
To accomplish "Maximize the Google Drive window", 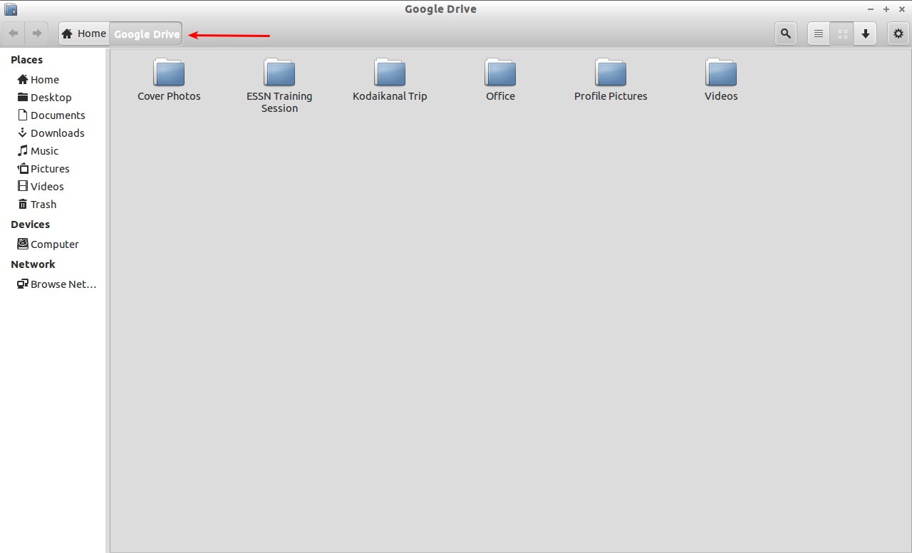I will tap(886, 9).
